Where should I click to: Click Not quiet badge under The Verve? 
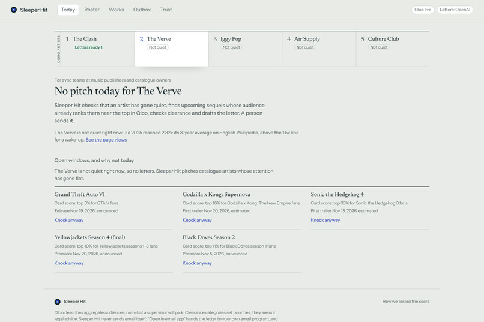(157, 47)
